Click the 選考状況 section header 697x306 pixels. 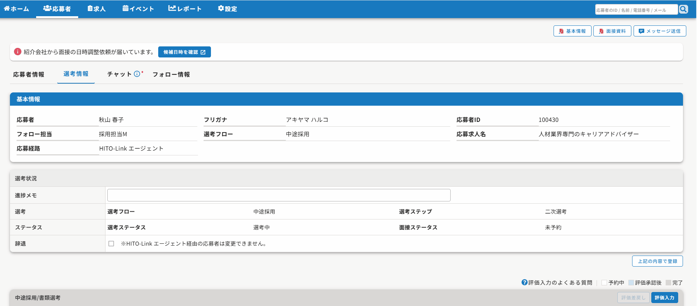point(346,178)
